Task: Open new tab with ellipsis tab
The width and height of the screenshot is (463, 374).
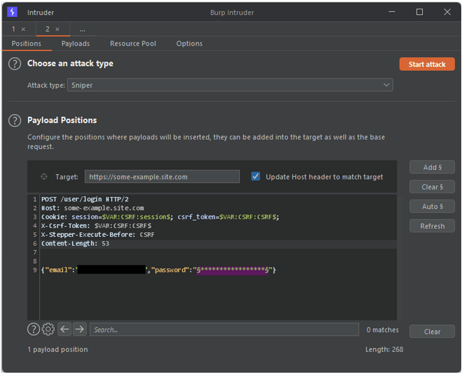Action: [82, 29]
